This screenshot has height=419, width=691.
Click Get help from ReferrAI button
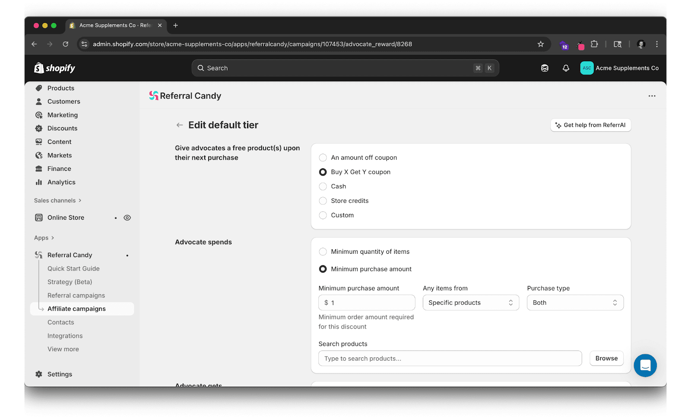coord(590,125)
